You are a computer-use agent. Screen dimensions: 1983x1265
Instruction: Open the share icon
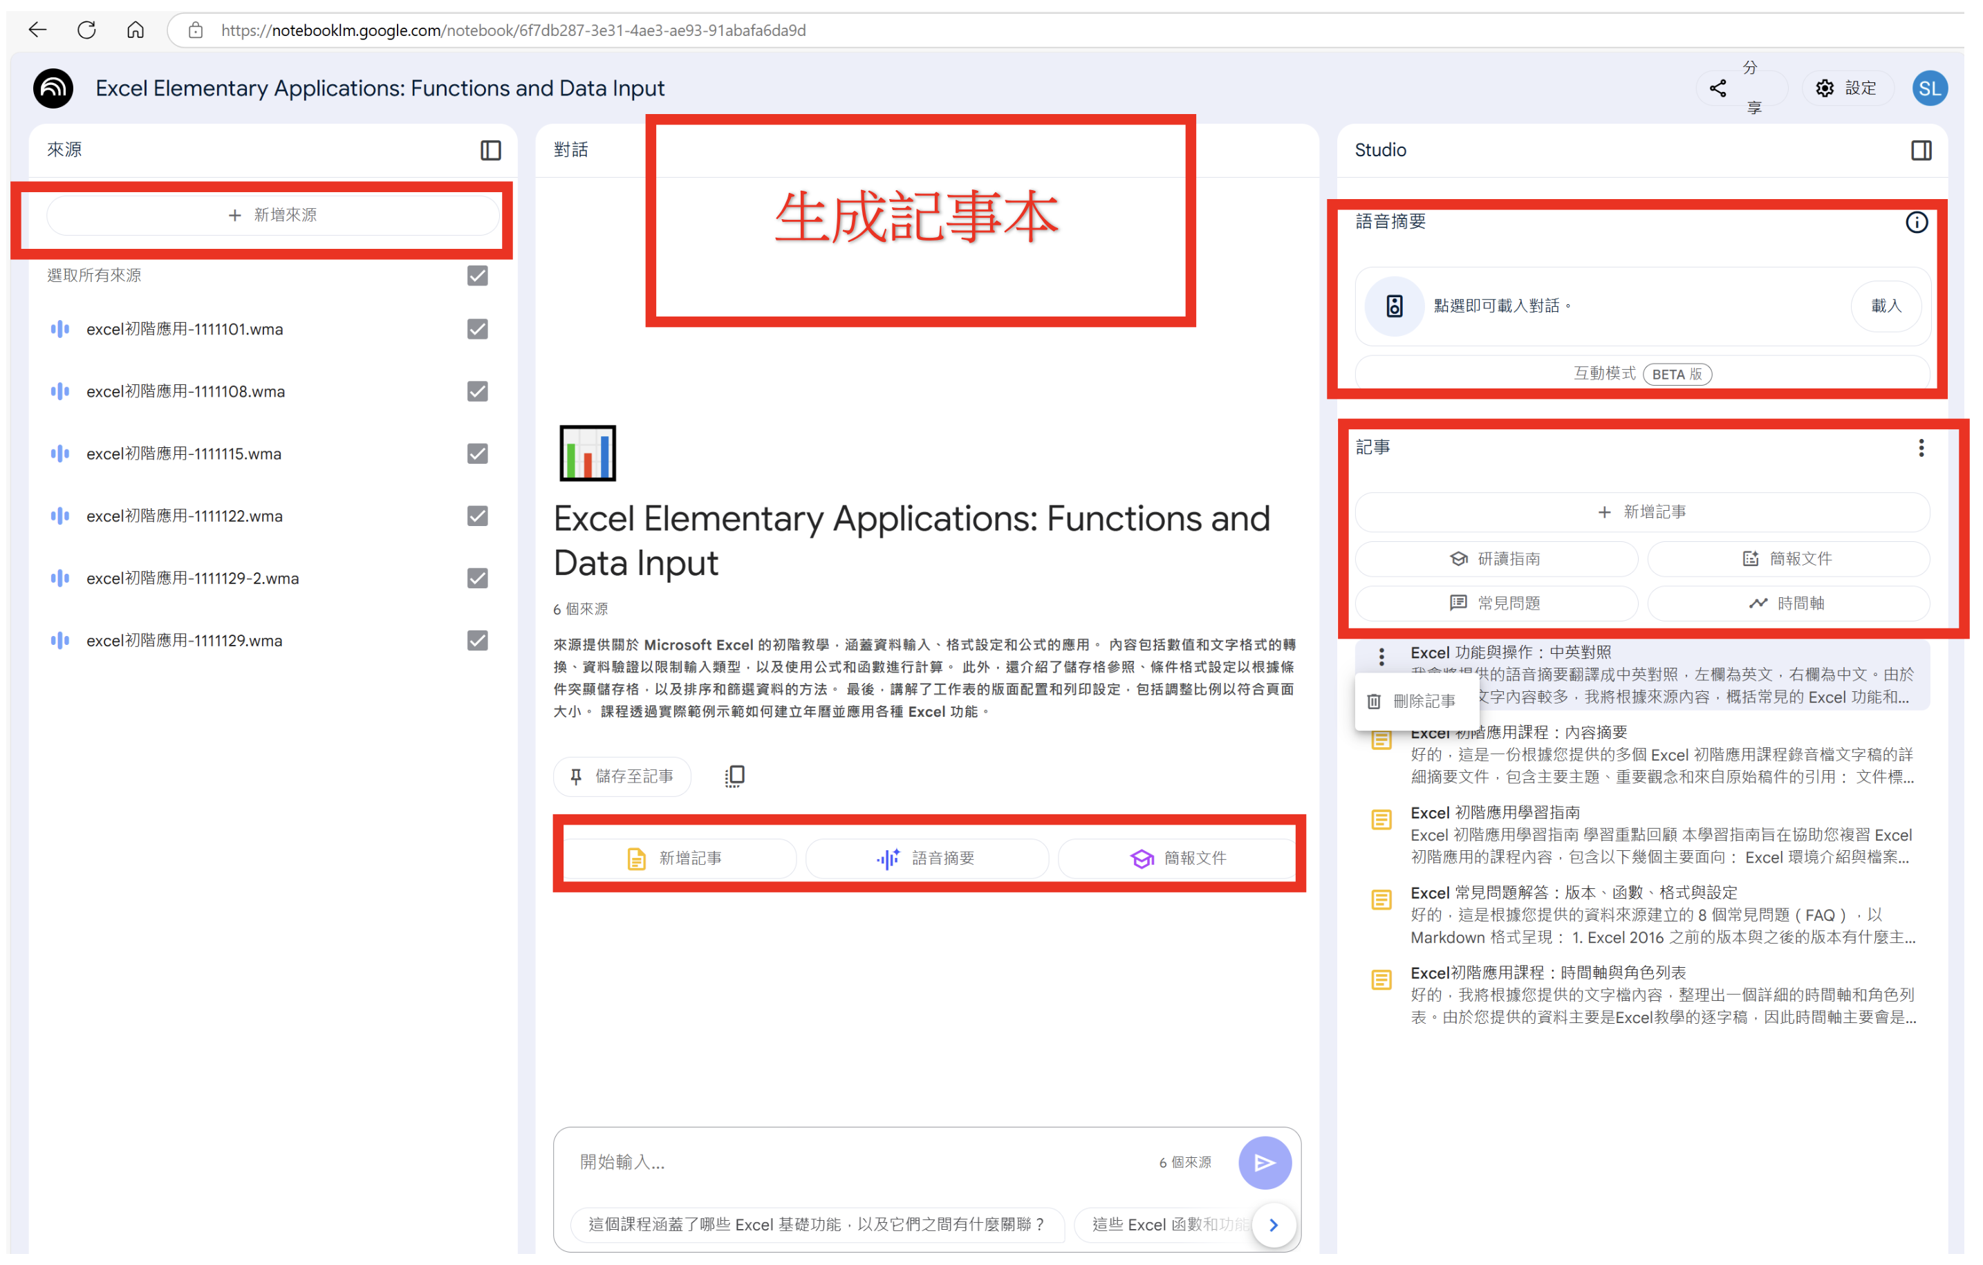click(1717, 88)
